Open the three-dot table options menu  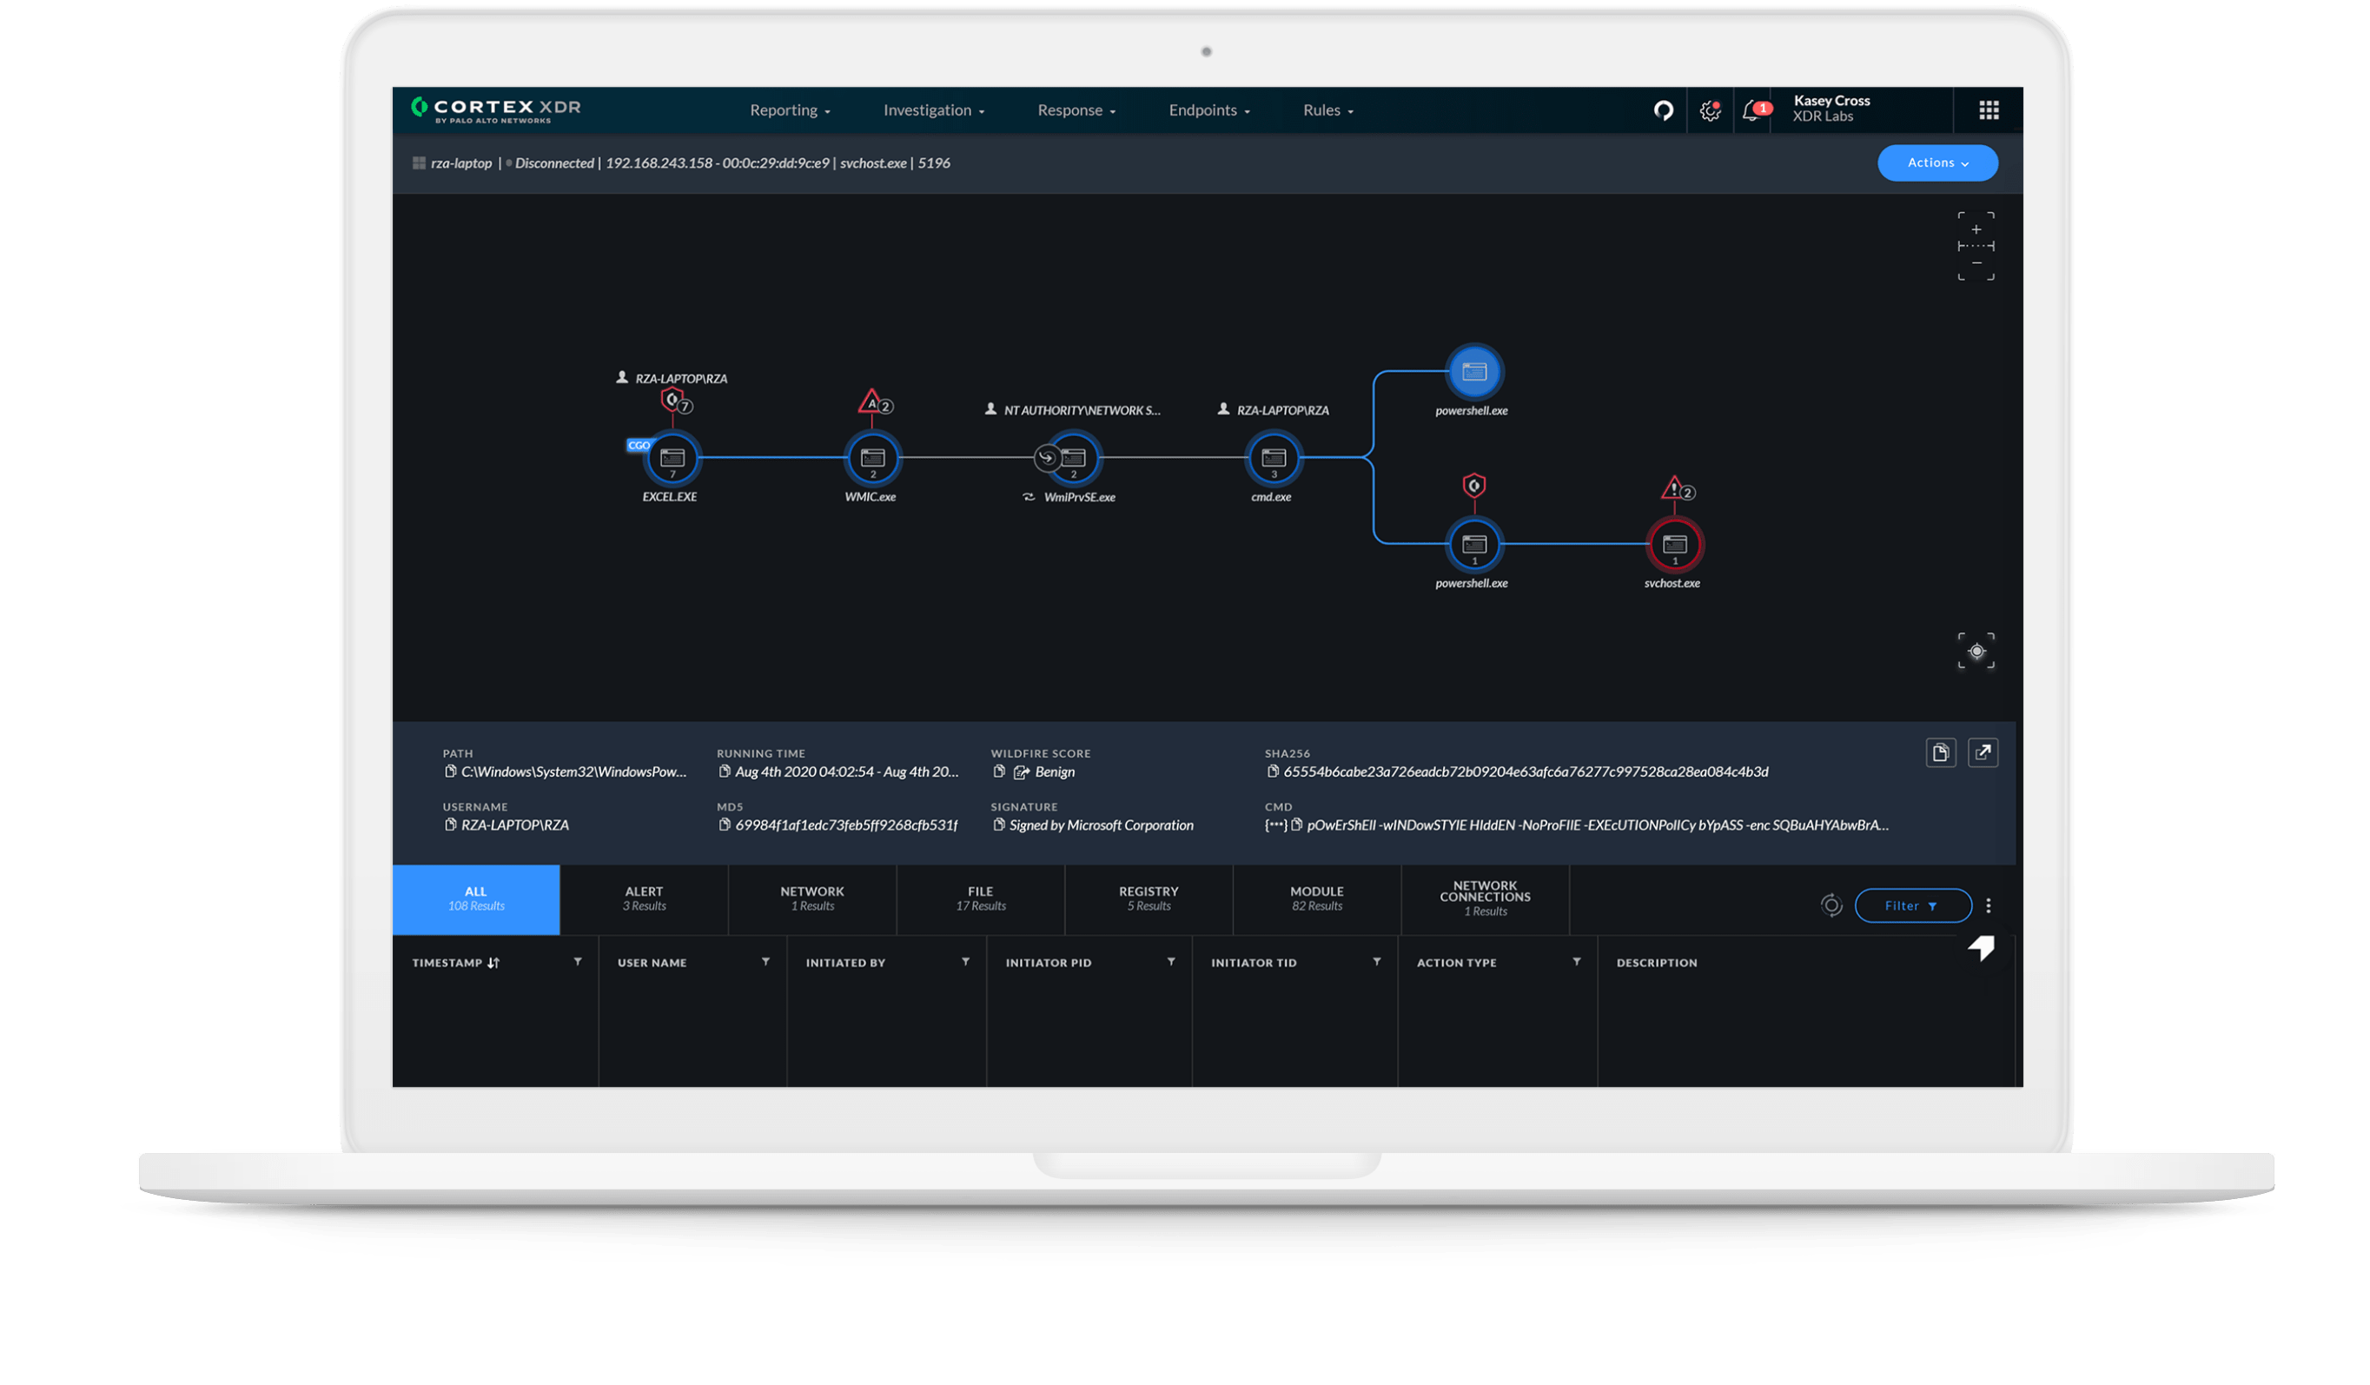[x=1988, y=905]
